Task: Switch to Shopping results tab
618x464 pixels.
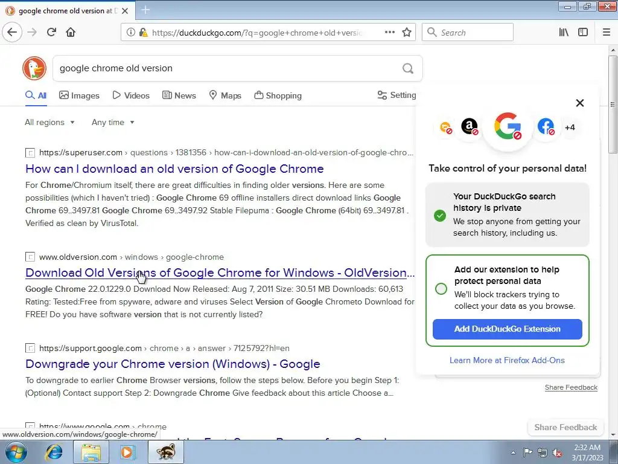Action: click(278, 95)
